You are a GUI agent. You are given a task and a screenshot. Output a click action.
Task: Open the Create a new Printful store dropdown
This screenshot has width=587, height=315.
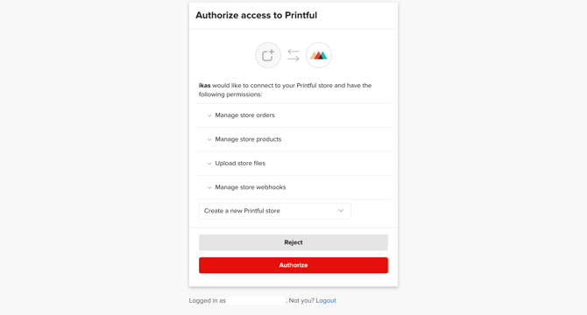pos(275,211)
